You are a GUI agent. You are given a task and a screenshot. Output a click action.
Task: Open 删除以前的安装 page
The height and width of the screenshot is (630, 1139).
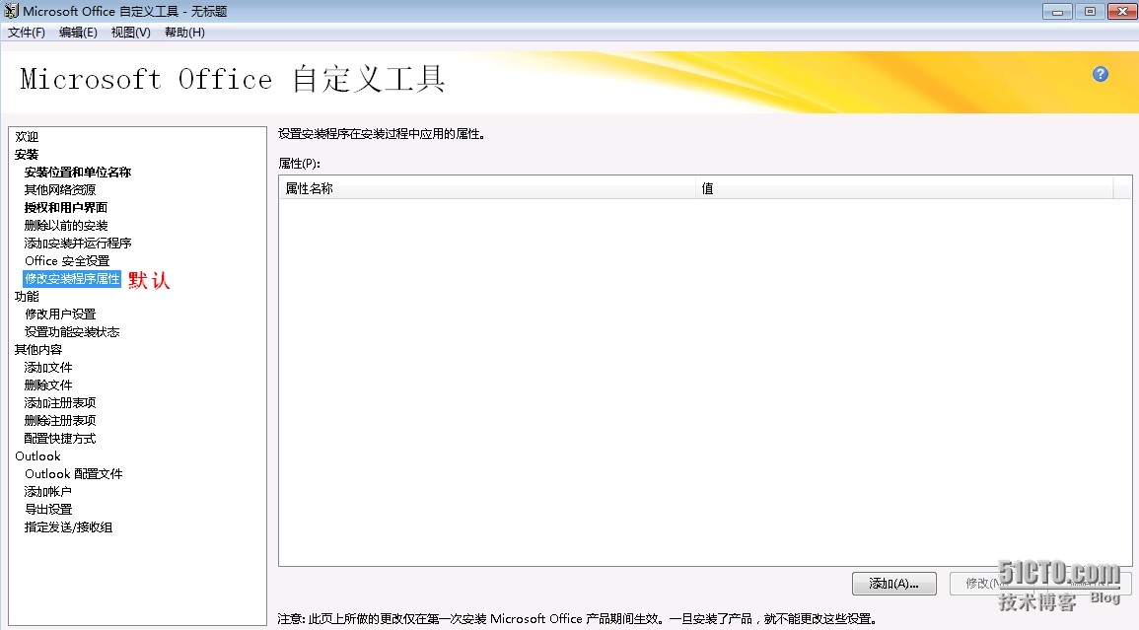pos(66,225)
